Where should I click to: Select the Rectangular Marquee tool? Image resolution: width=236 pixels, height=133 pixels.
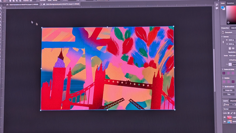coord(1,11)
